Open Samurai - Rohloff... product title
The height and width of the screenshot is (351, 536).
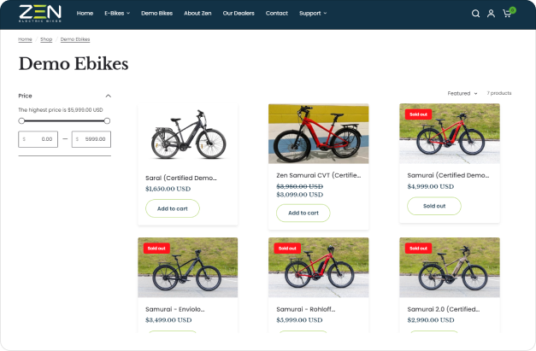click(306, 309)
